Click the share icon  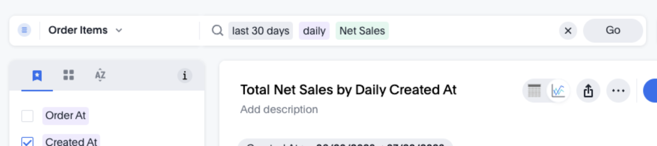tap(588, 91)
